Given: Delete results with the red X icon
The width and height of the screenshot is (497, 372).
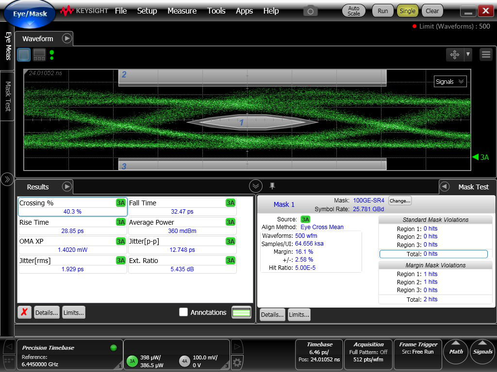Looking at the screenshot, I should (x=25, y=312).
